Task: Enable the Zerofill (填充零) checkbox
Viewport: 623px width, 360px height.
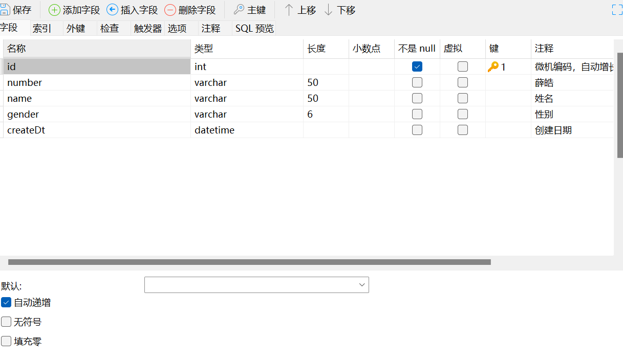Action: [x=6, y=341]
